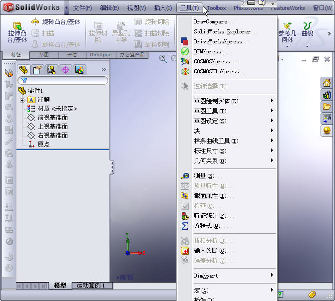The width and height of the screenshot is (335, 301).
Task: Switch to the 评估 evaluate tab
Action: 72,55
